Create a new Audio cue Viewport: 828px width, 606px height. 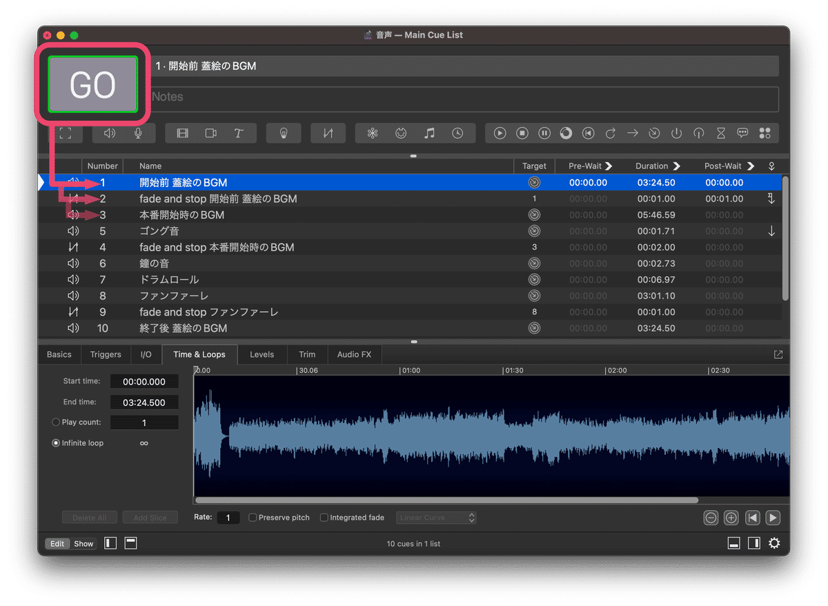pyautogui.click(x=110, y=133)
